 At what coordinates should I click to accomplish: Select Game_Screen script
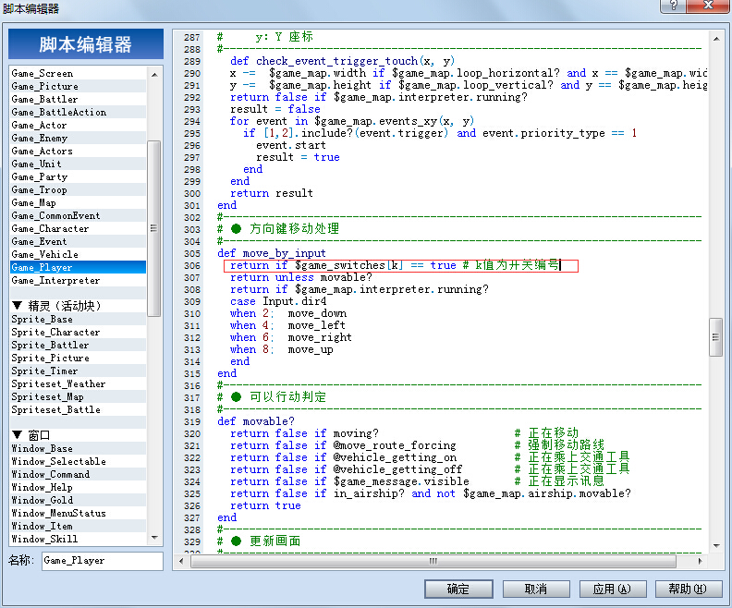78,73
